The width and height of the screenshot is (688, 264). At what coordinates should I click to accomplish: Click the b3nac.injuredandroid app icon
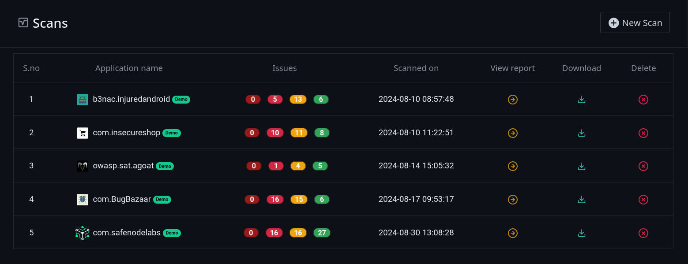point(83,100)
